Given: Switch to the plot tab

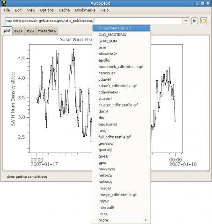Looking at the screenshot, I should tap(7, 31).
